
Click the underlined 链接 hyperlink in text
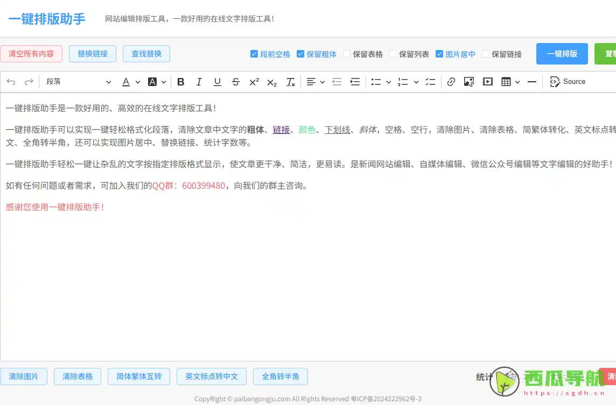coord(281,130)
